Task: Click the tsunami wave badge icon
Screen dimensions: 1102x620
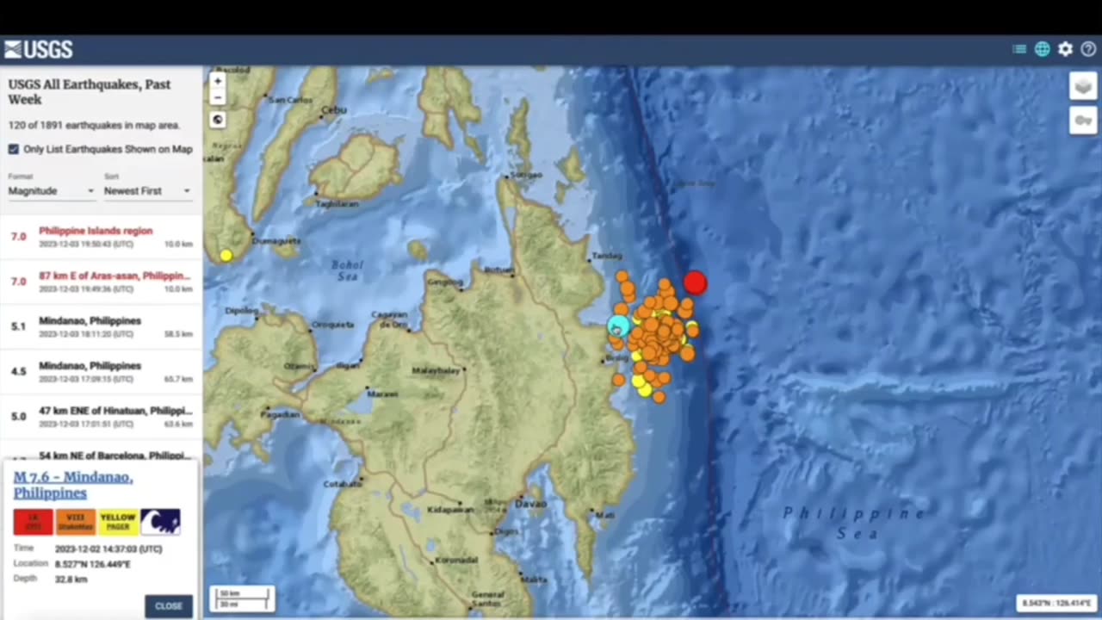Action: 160,522
